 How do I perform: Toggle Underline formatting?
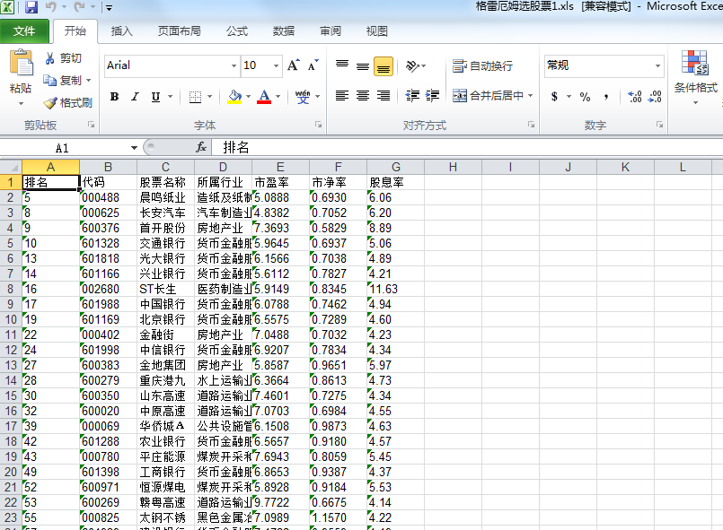tap(155, 97)
